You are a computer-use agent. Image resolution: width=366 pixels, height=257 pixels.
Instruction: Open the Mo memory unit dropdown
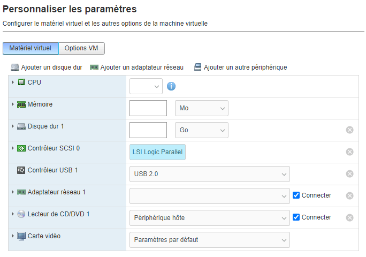[x=202, y=108]
